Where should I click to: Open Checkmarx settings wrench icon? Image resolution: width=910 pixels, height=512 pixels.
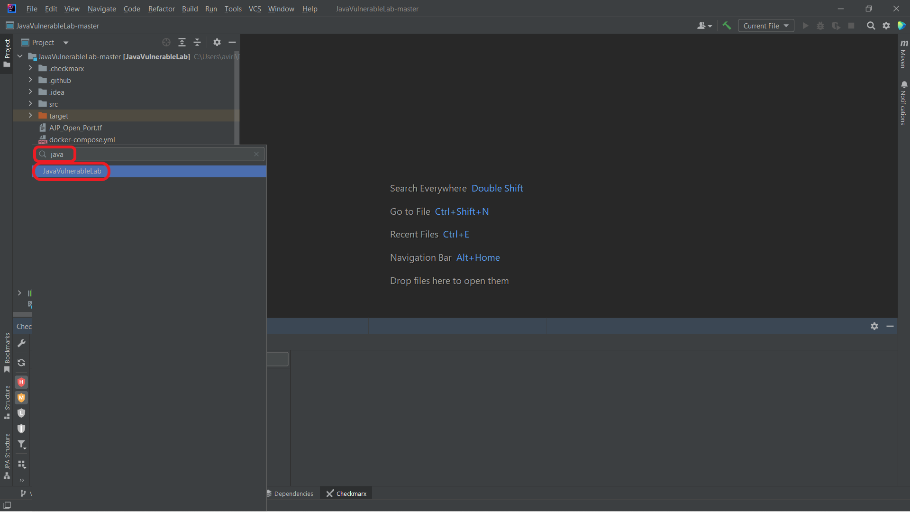[x=21, y=343]
